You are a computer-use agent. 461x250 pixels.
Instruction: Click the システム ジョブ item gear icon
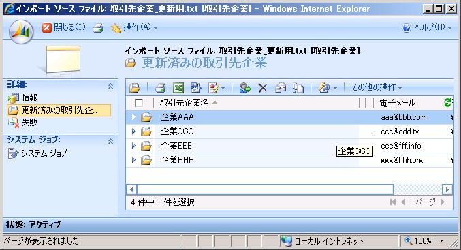[13, 153]
